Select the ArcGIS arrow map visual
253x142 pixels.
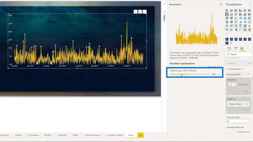240,22
